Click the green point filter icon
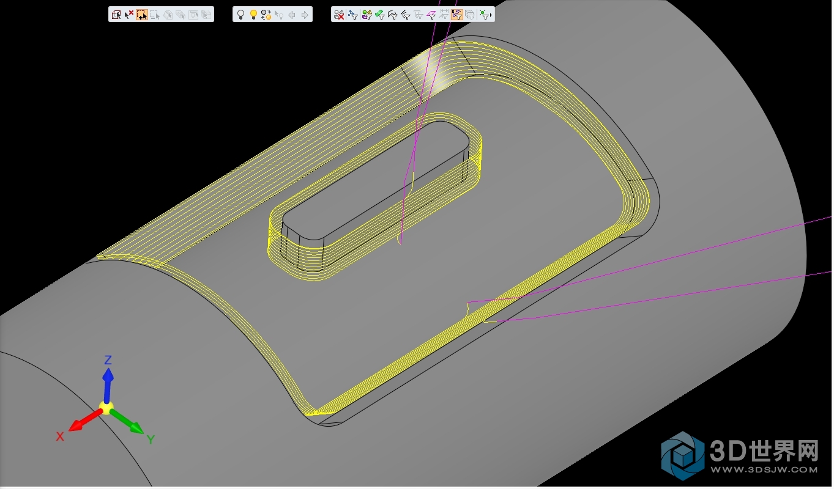The width and height of the screenshot is (834, 489). pyautogui.click(x=485, y=15)
